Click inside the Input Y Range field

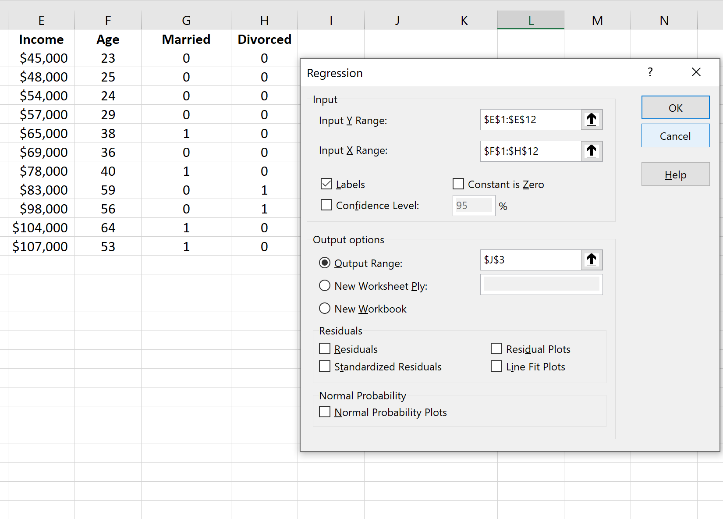530,119
